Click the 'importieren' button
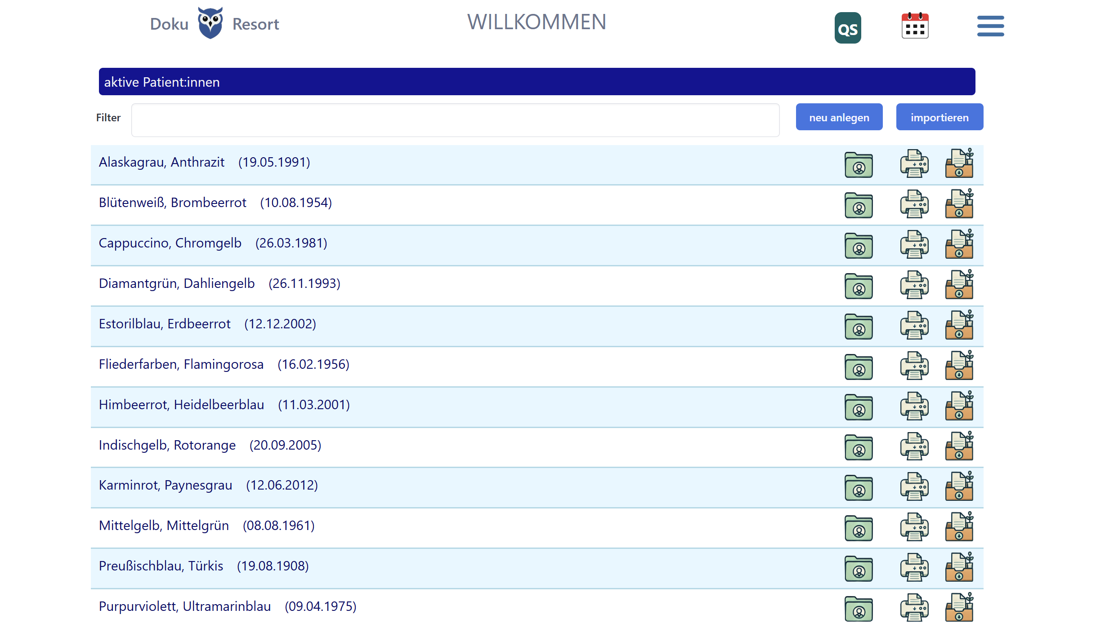The image size is (1096, 623). click(939, 117)
